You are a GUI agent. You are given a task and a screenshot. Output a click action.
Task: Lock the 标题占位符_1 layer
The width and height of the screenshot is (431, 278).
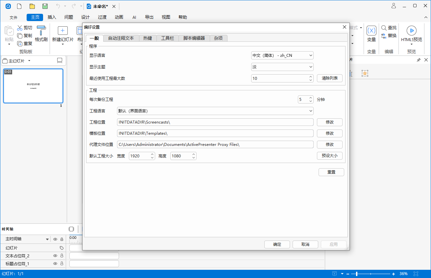pos(62,264)
